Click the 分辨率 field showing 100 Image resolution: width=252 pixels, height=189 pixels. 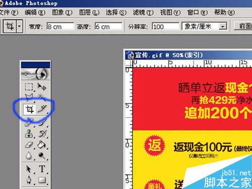pos(165,27)
